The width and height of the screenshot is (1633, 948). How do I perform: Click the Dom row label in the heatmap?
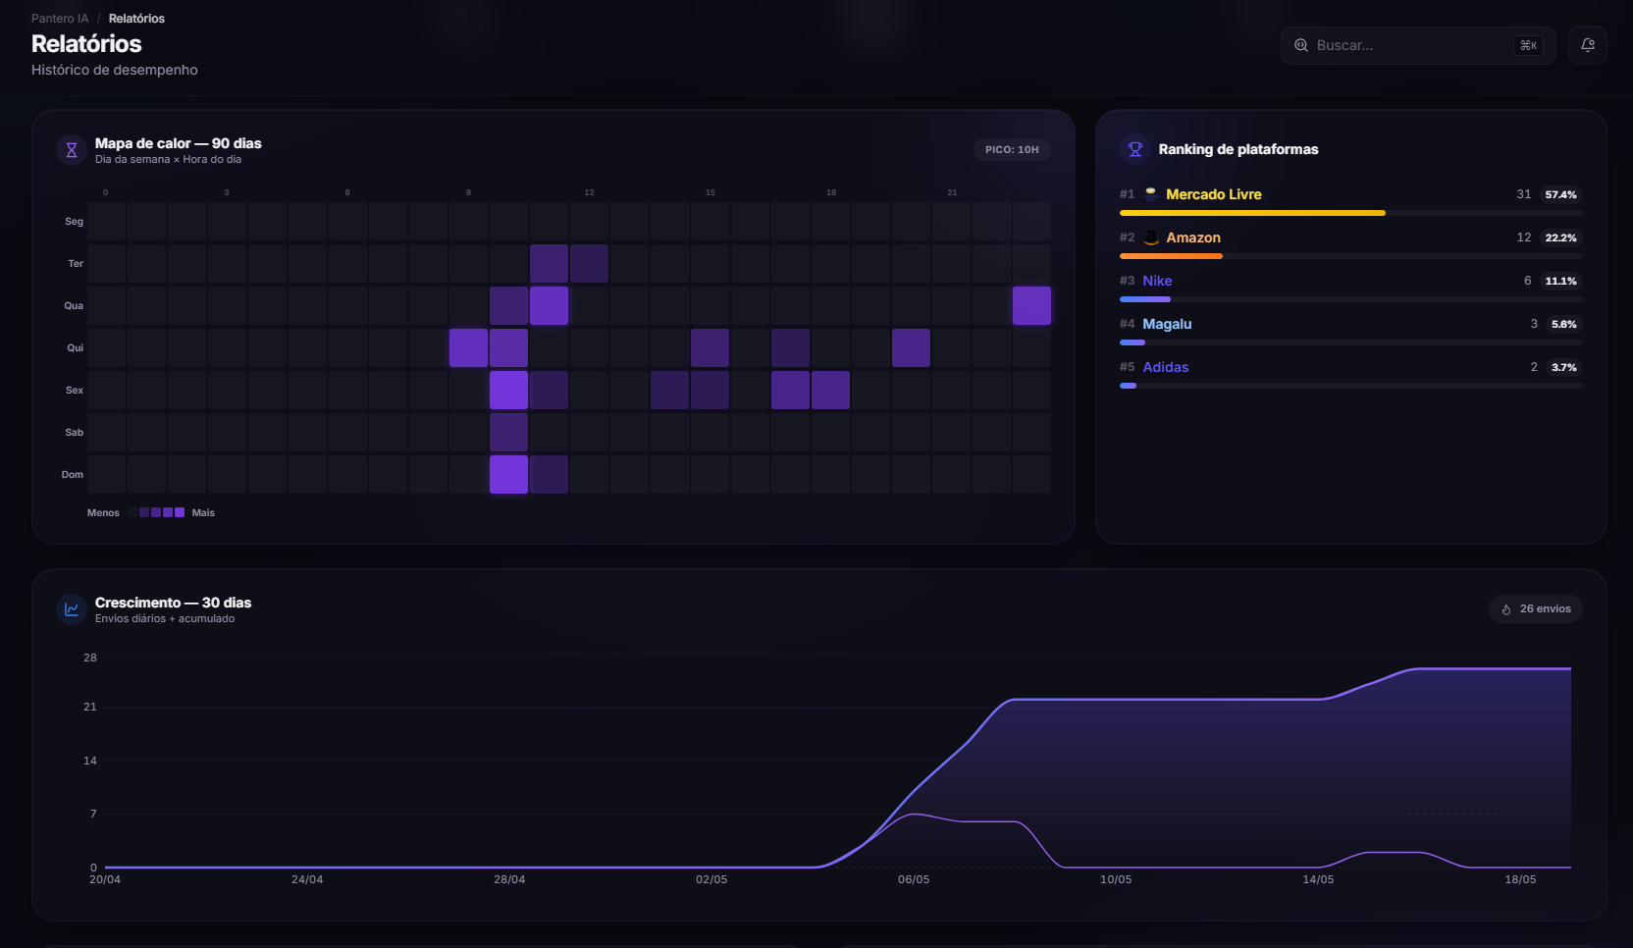point(73,474)
